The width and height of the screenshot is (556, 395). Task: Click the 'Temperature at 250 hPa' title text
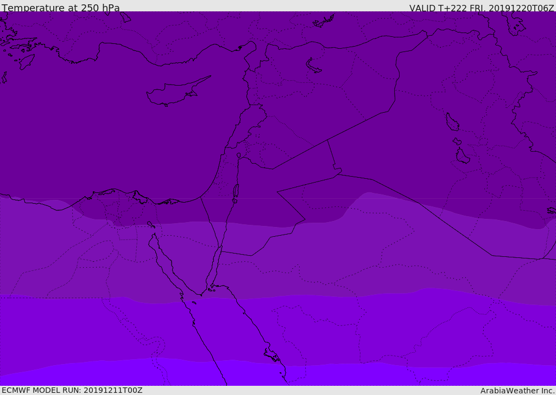coord(61,8)
